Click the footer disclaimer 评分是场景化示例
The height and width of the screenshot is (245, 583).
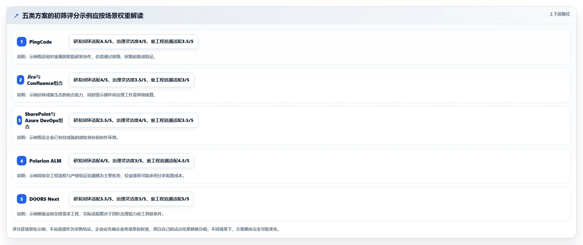[x=146, y=229]
